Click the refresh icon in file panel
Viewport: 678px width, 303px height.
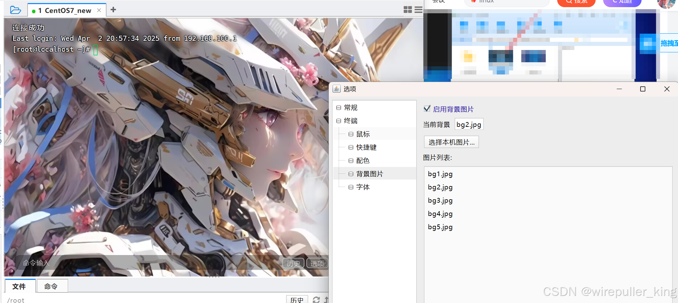click(x=316, y=300)
